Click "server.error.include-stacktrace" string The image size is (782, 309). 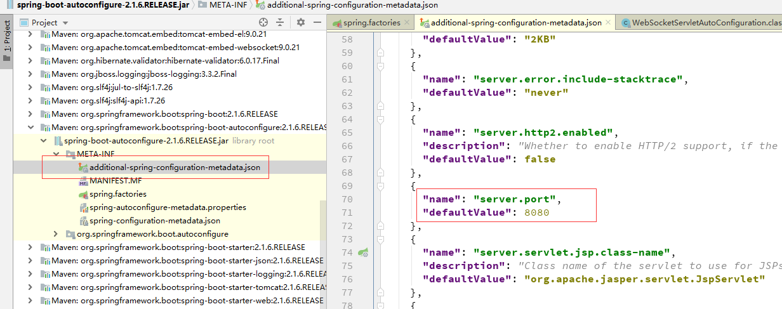coord(579,79)
